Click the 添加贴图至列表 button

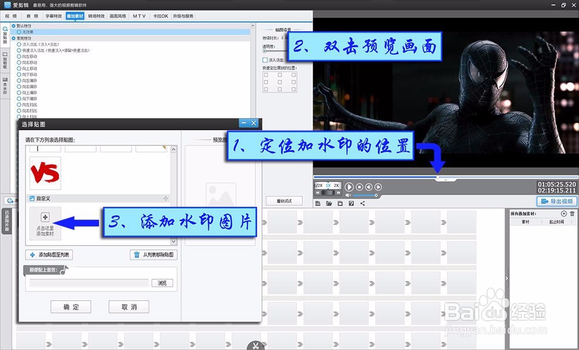point(49,254)
